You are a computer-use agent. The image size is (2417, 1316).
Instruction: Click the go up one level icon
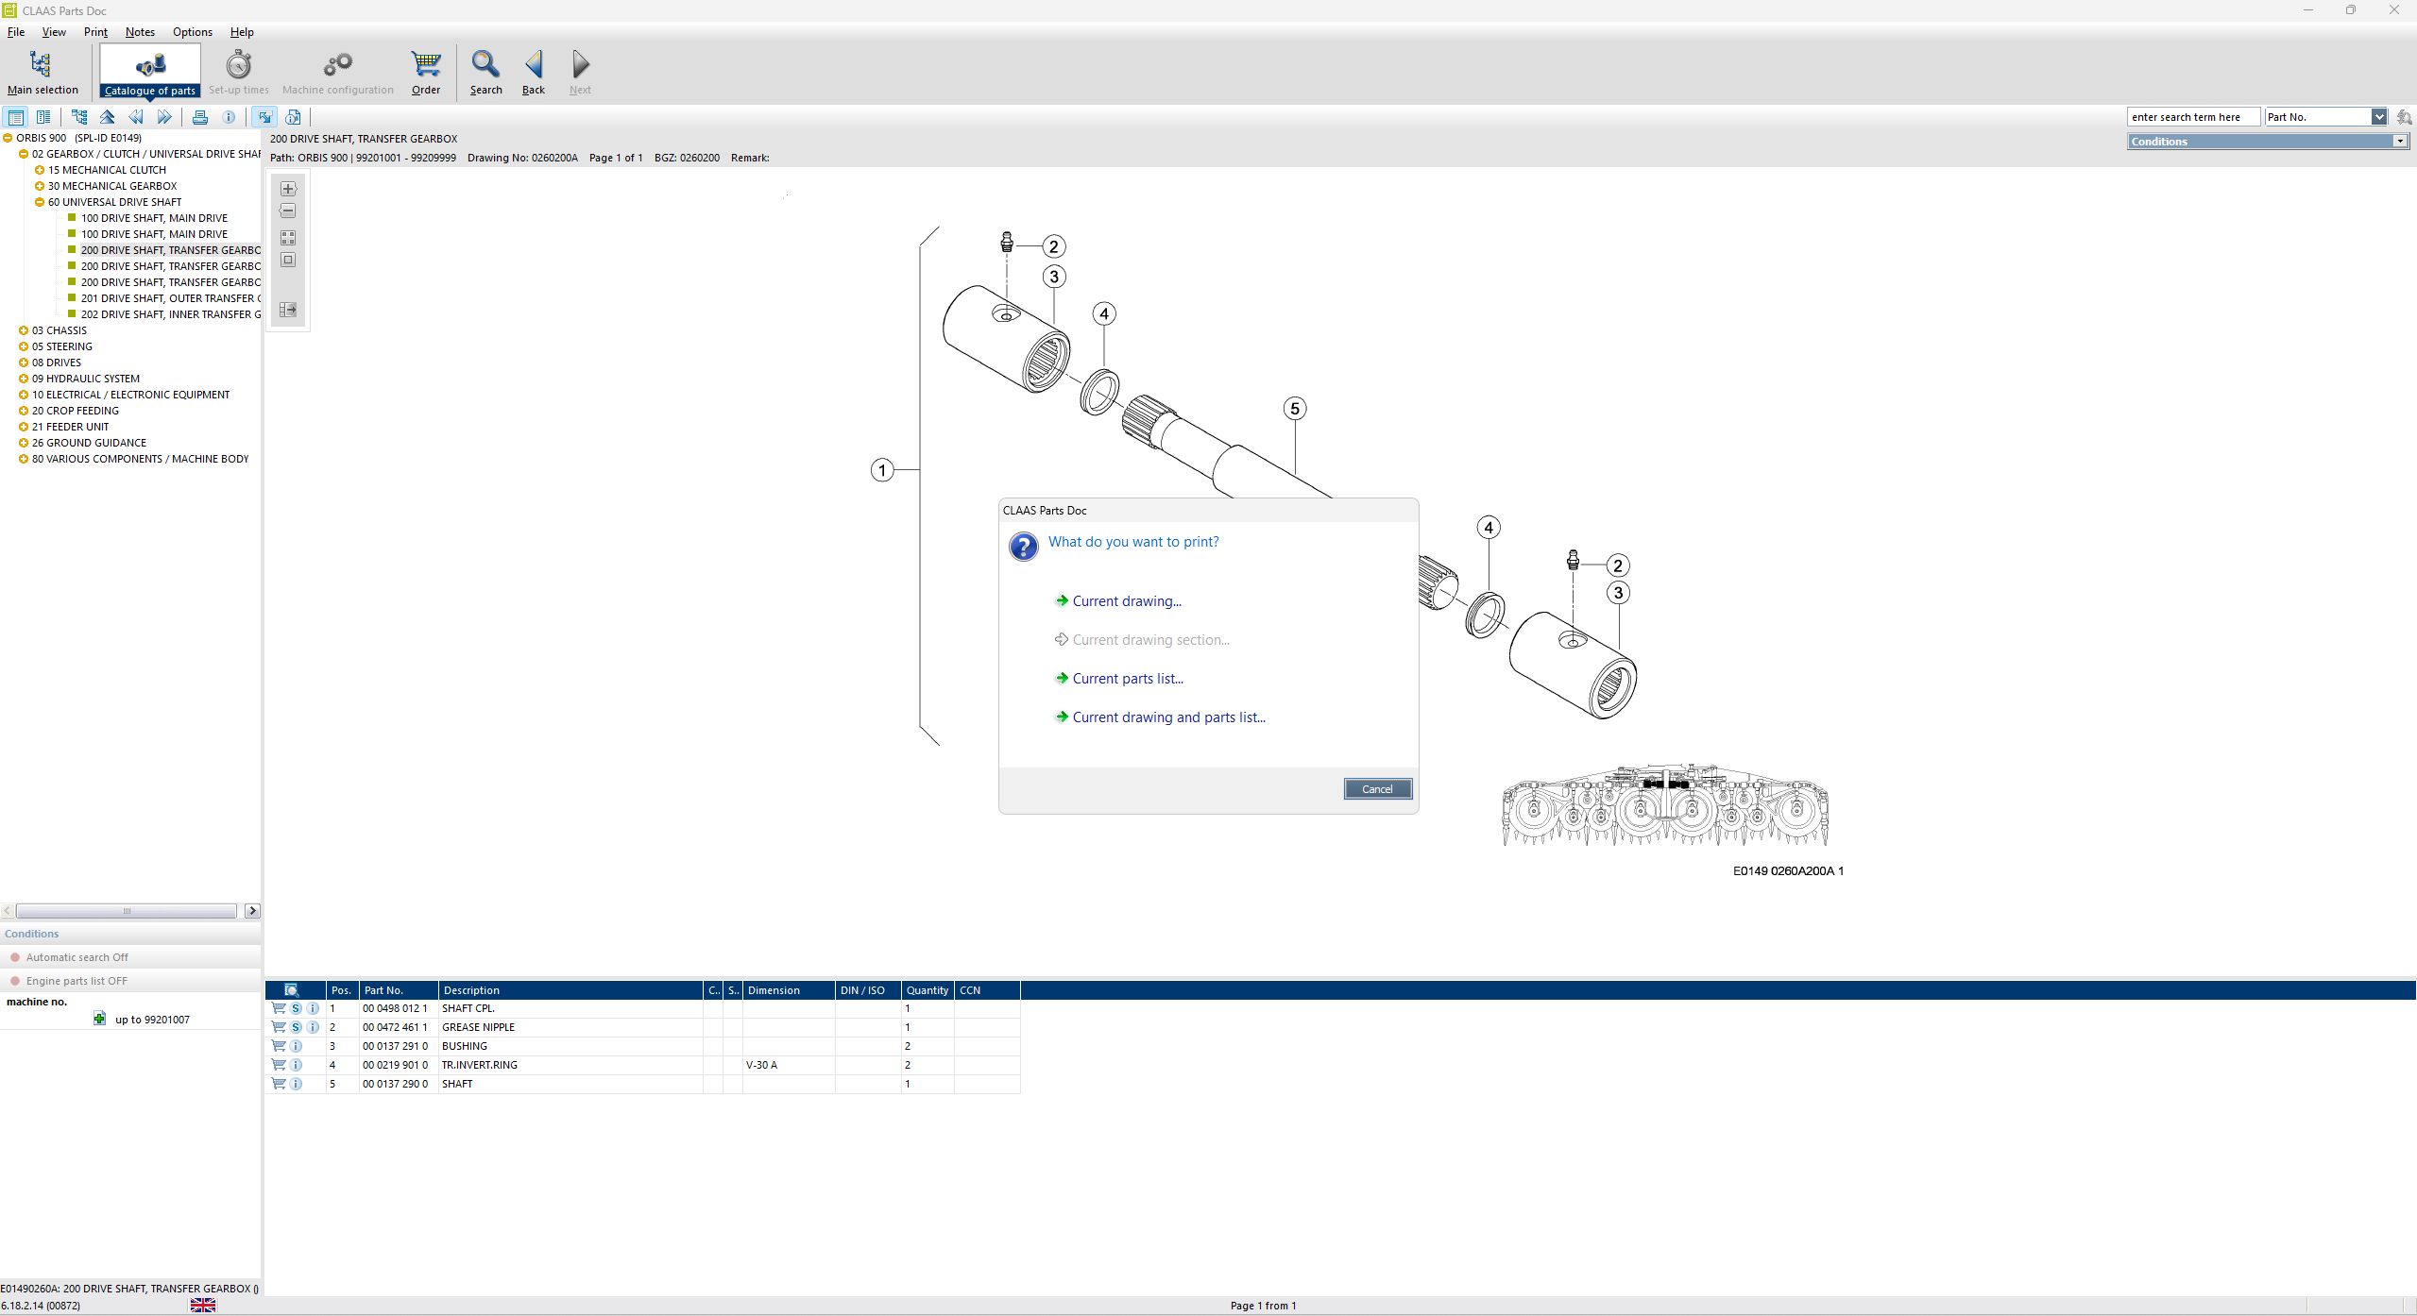click(108, 117)
